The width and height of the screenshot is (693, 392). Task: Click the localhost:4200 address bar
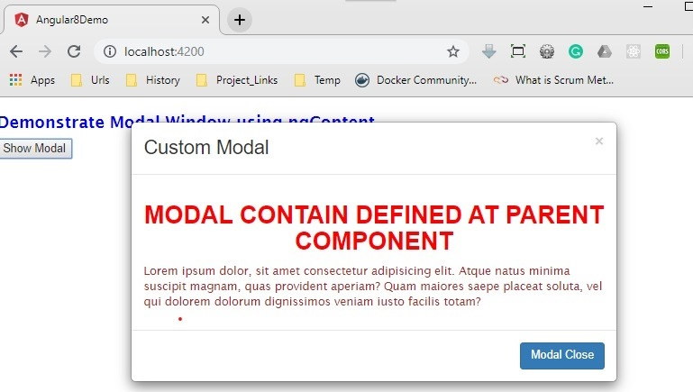[x=280, y=51]
